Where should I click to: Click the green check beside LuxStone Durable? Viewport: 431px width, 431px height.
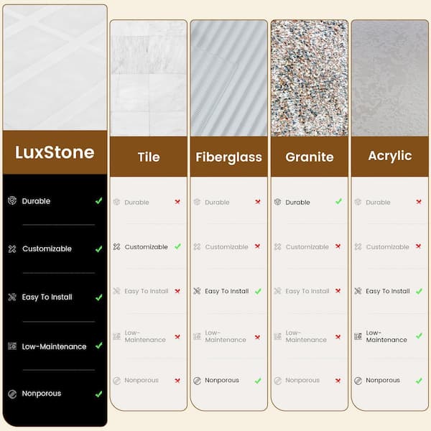98,201
